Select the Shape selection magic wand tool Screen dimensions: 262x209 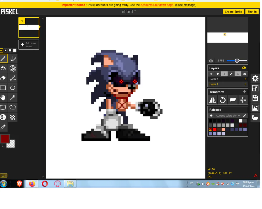point(13,98)
